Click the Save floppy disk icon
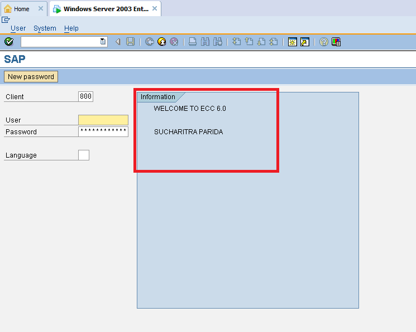This screenshot has height=332, width=416. tap(130, 42)
